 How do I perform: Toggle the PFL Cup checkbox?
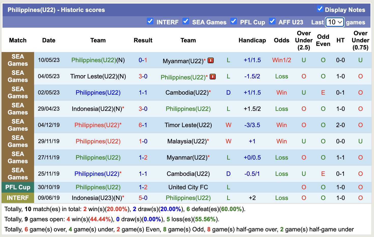pos(233,21)
